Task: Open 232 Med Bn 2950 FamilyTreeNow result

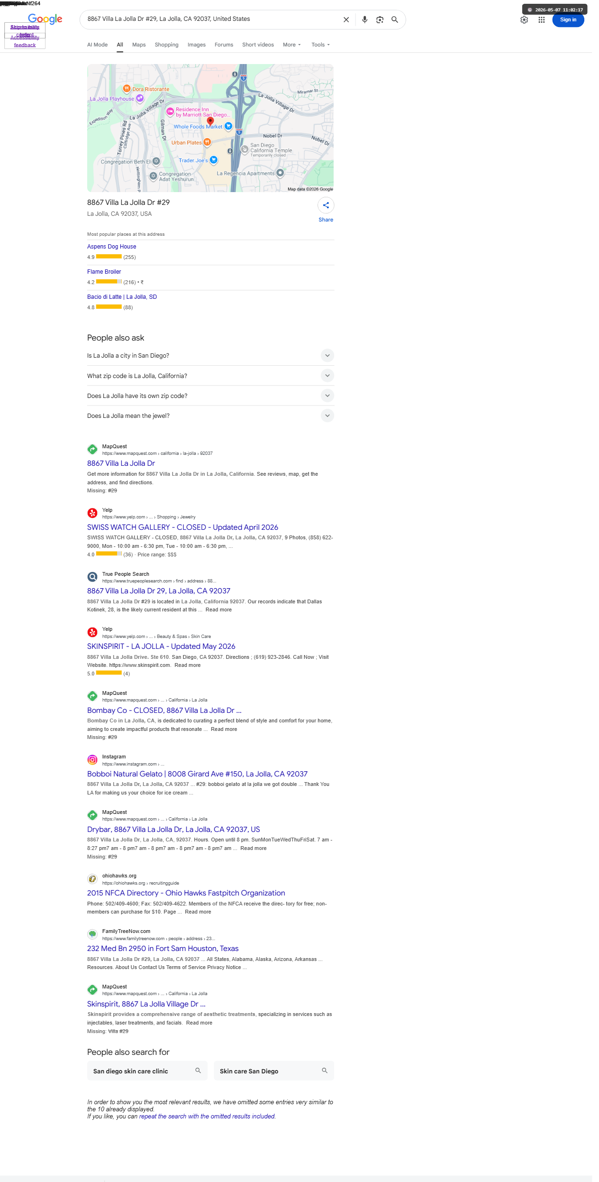Action: (x=163, y=949)
